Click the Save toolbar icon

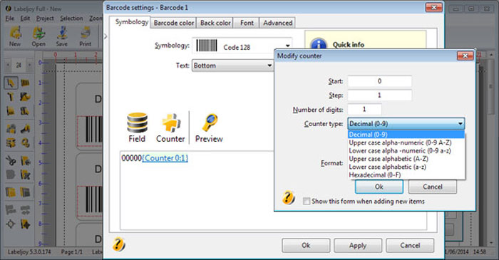coord(62,33)
